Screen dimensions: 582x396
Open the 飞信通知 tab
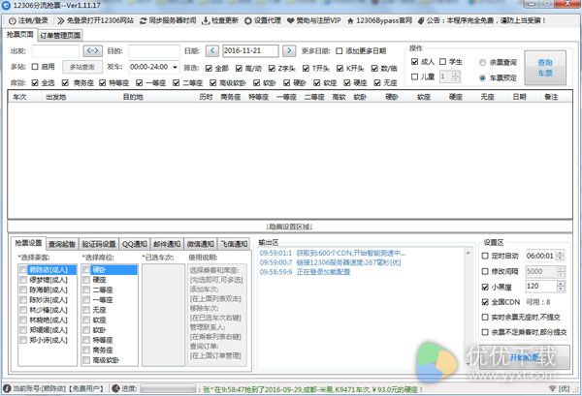point(234,244)
